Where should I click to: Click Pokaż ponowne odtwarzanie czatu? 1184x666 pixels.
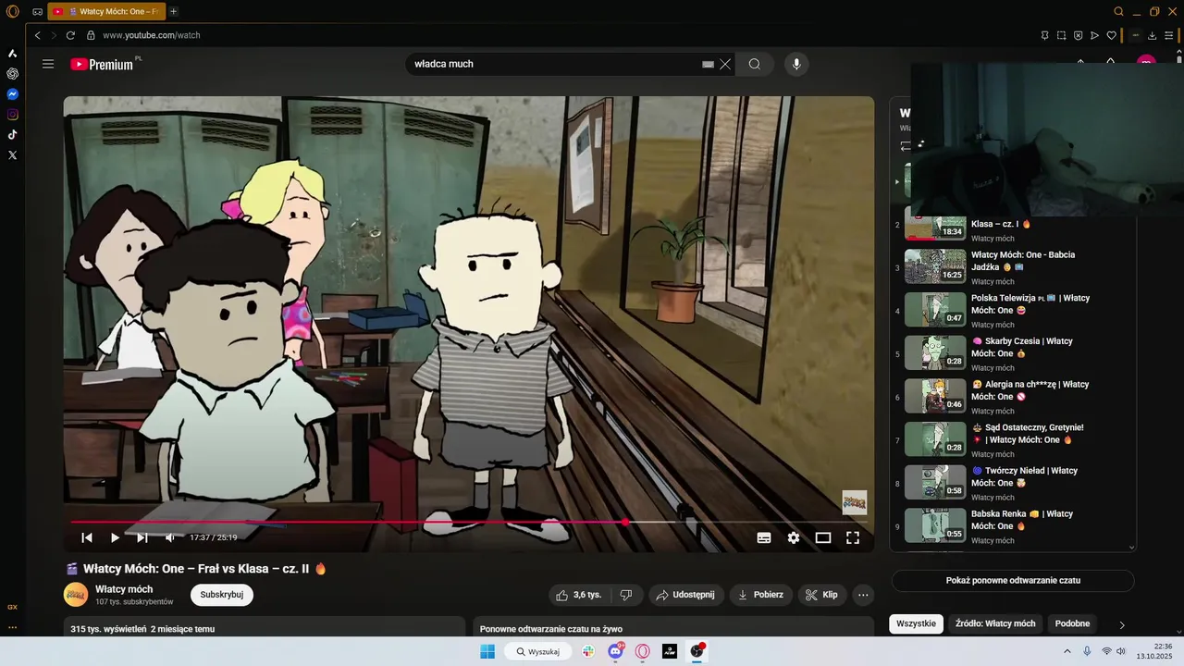[x=1013, y=581]
